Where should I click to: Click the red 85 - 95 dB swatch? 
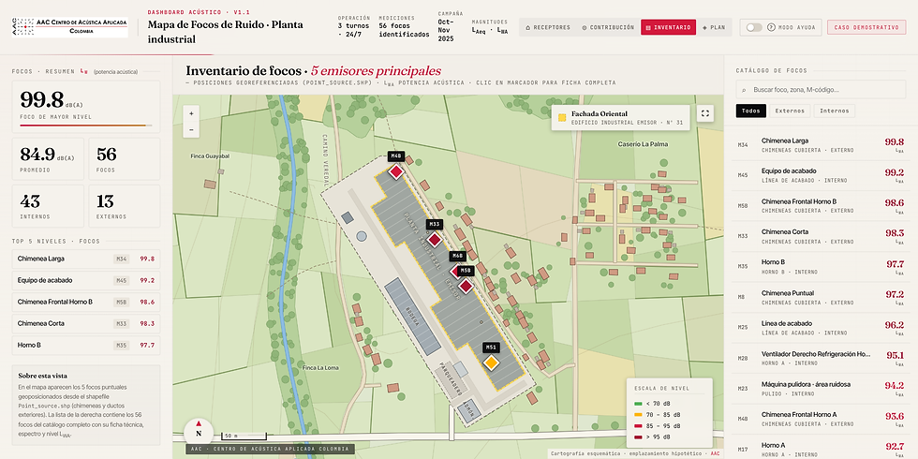(638, 425)
